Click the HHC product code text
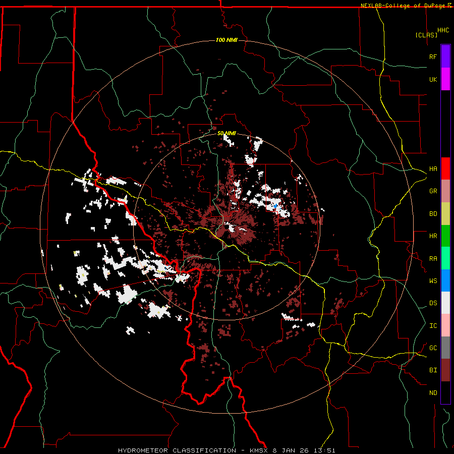This screenshot has width=454, height=454. [x=443, y=30]
